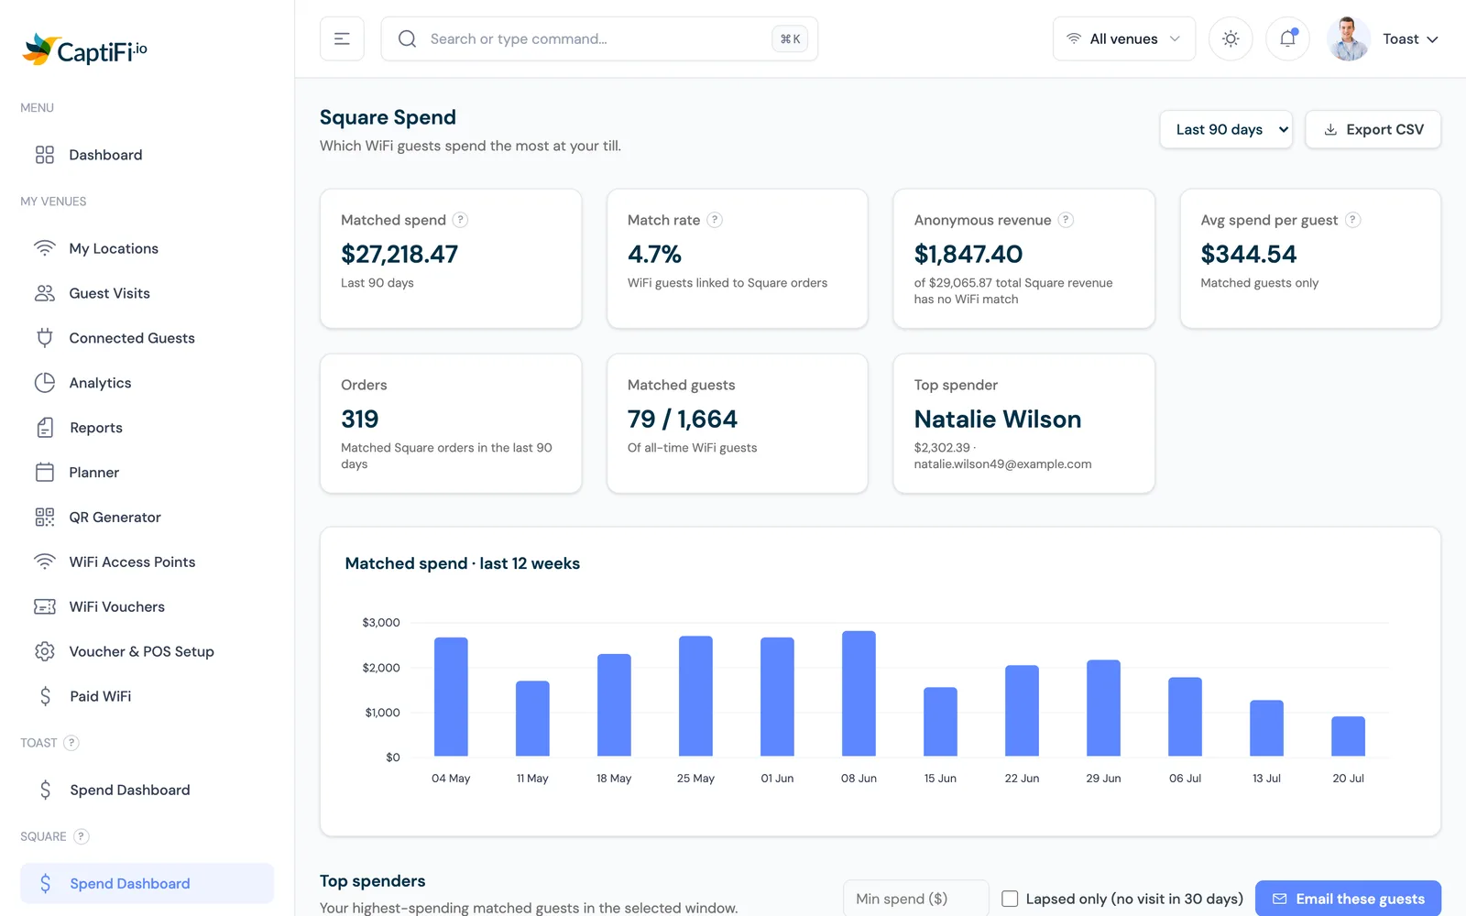This screenshot has width=1466, height=916.
Task: Click the WiFi Vouchers ticket icon
Action: 45,606
